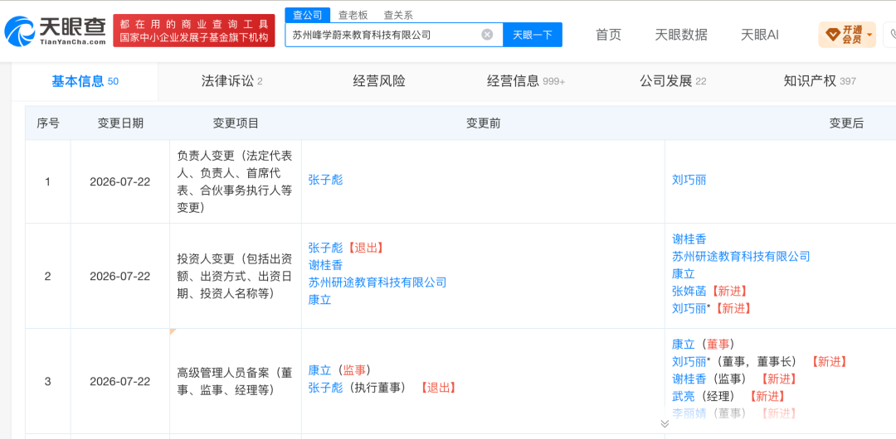This screenshot has width=896, height=439.
Task: Click the 天眼一下 search button
Action: [x=533, y=35]
